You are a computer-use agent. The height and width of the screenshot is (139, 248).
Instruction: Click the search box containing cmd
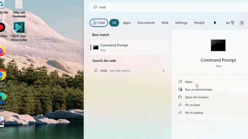click(169, 7)
